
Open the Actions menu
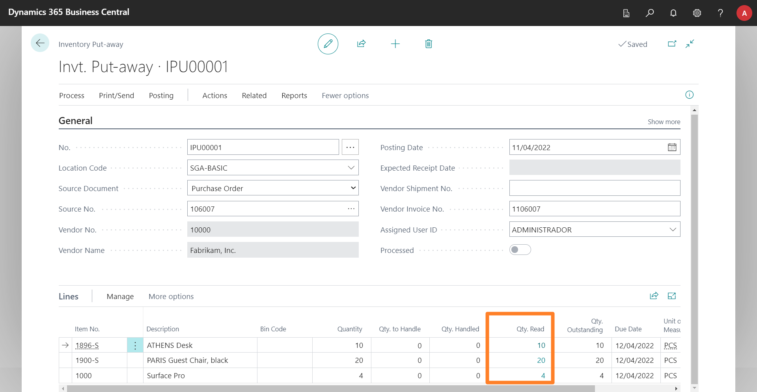pos(214,95)
